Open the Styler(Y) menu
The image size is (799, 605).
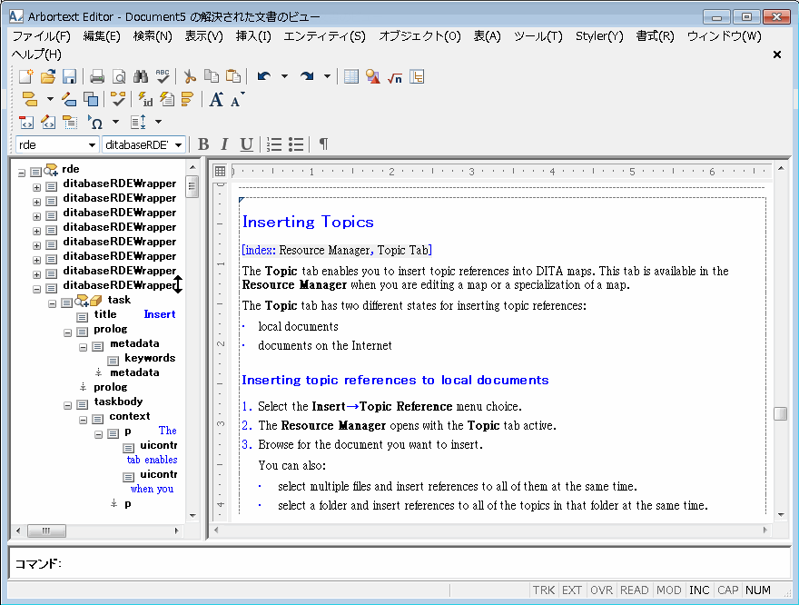tap(599, 36)
